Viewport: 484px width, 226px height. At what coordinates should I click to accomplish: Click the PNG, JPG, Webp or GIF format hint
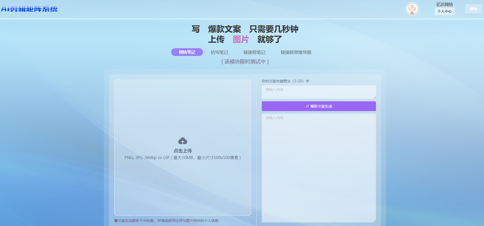[x=182, y=158]
